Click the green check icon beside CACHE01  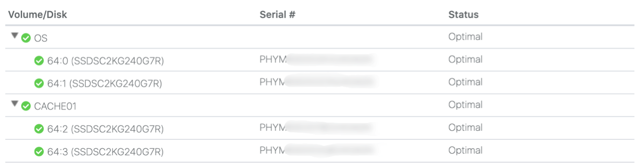click(26, 106)
